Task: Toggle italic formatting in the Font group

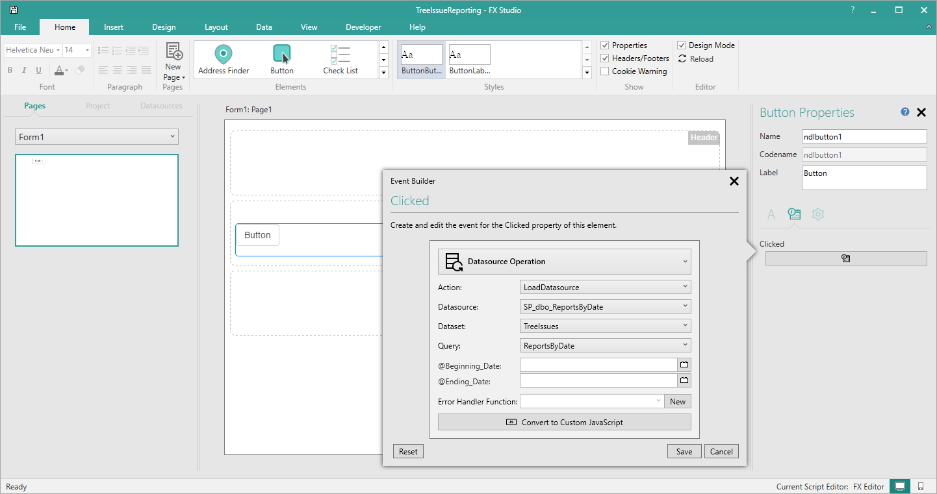Action: 24,70
